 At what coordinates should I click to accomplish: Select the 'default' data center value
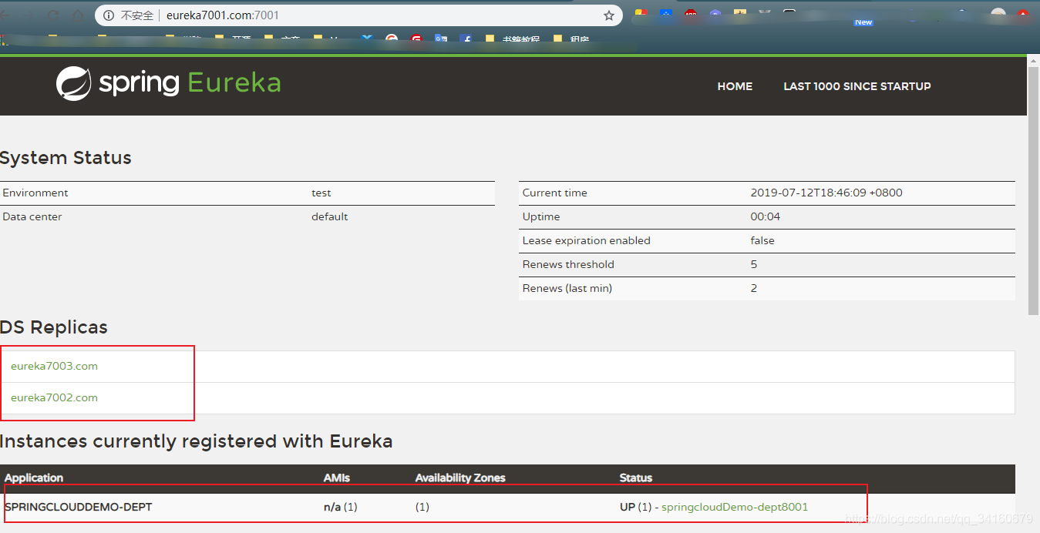pyautogui.click(x=330, y=216)
